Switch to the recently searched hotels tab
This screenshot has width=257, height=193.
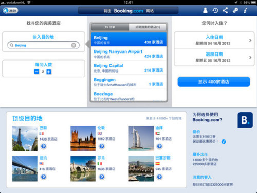click(148, 27)
